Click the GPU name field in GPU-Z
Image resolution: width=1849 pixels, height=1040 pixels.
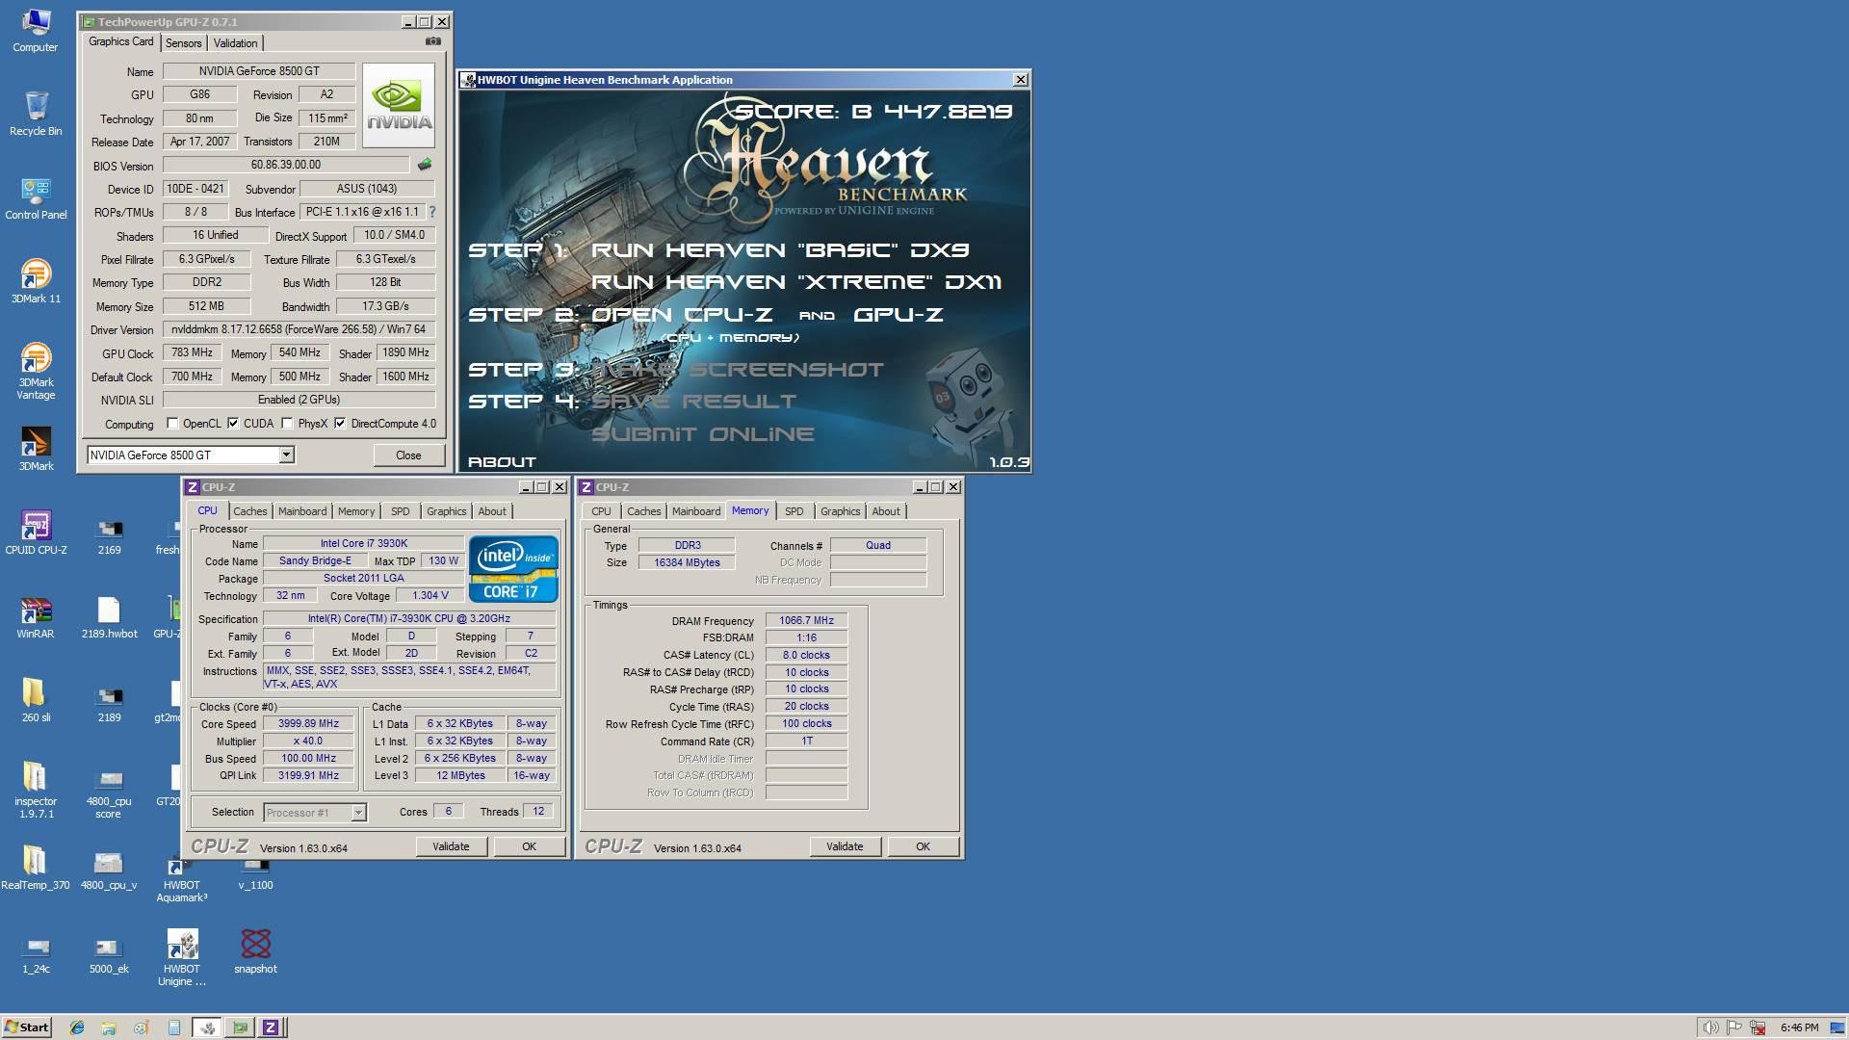[x=259, y=71]
